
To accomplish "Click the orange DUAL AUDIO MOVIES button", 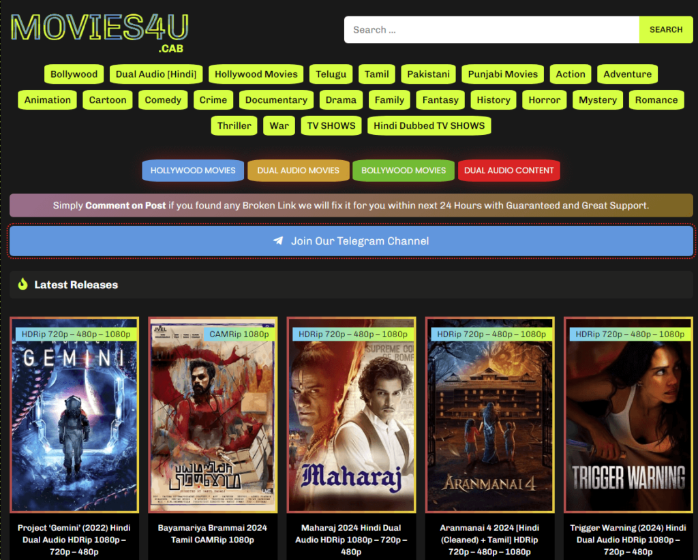I will (298, 170).
